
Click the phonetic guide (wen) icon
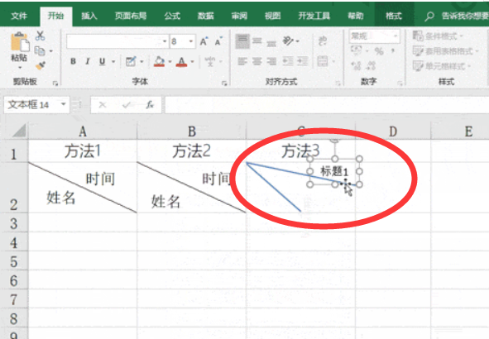click(210, 61)
